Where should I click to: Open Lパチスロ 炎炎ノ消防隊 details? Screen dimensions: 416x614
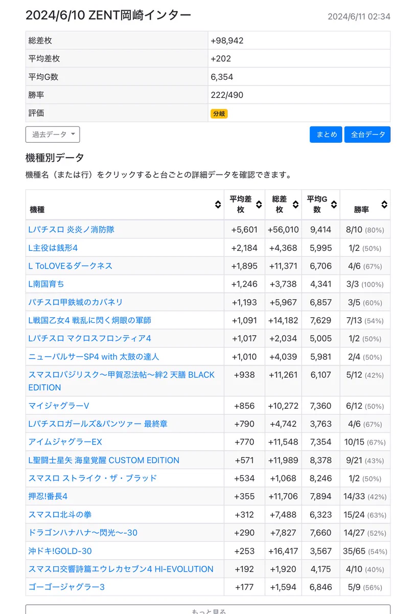[x=72, y=230]
